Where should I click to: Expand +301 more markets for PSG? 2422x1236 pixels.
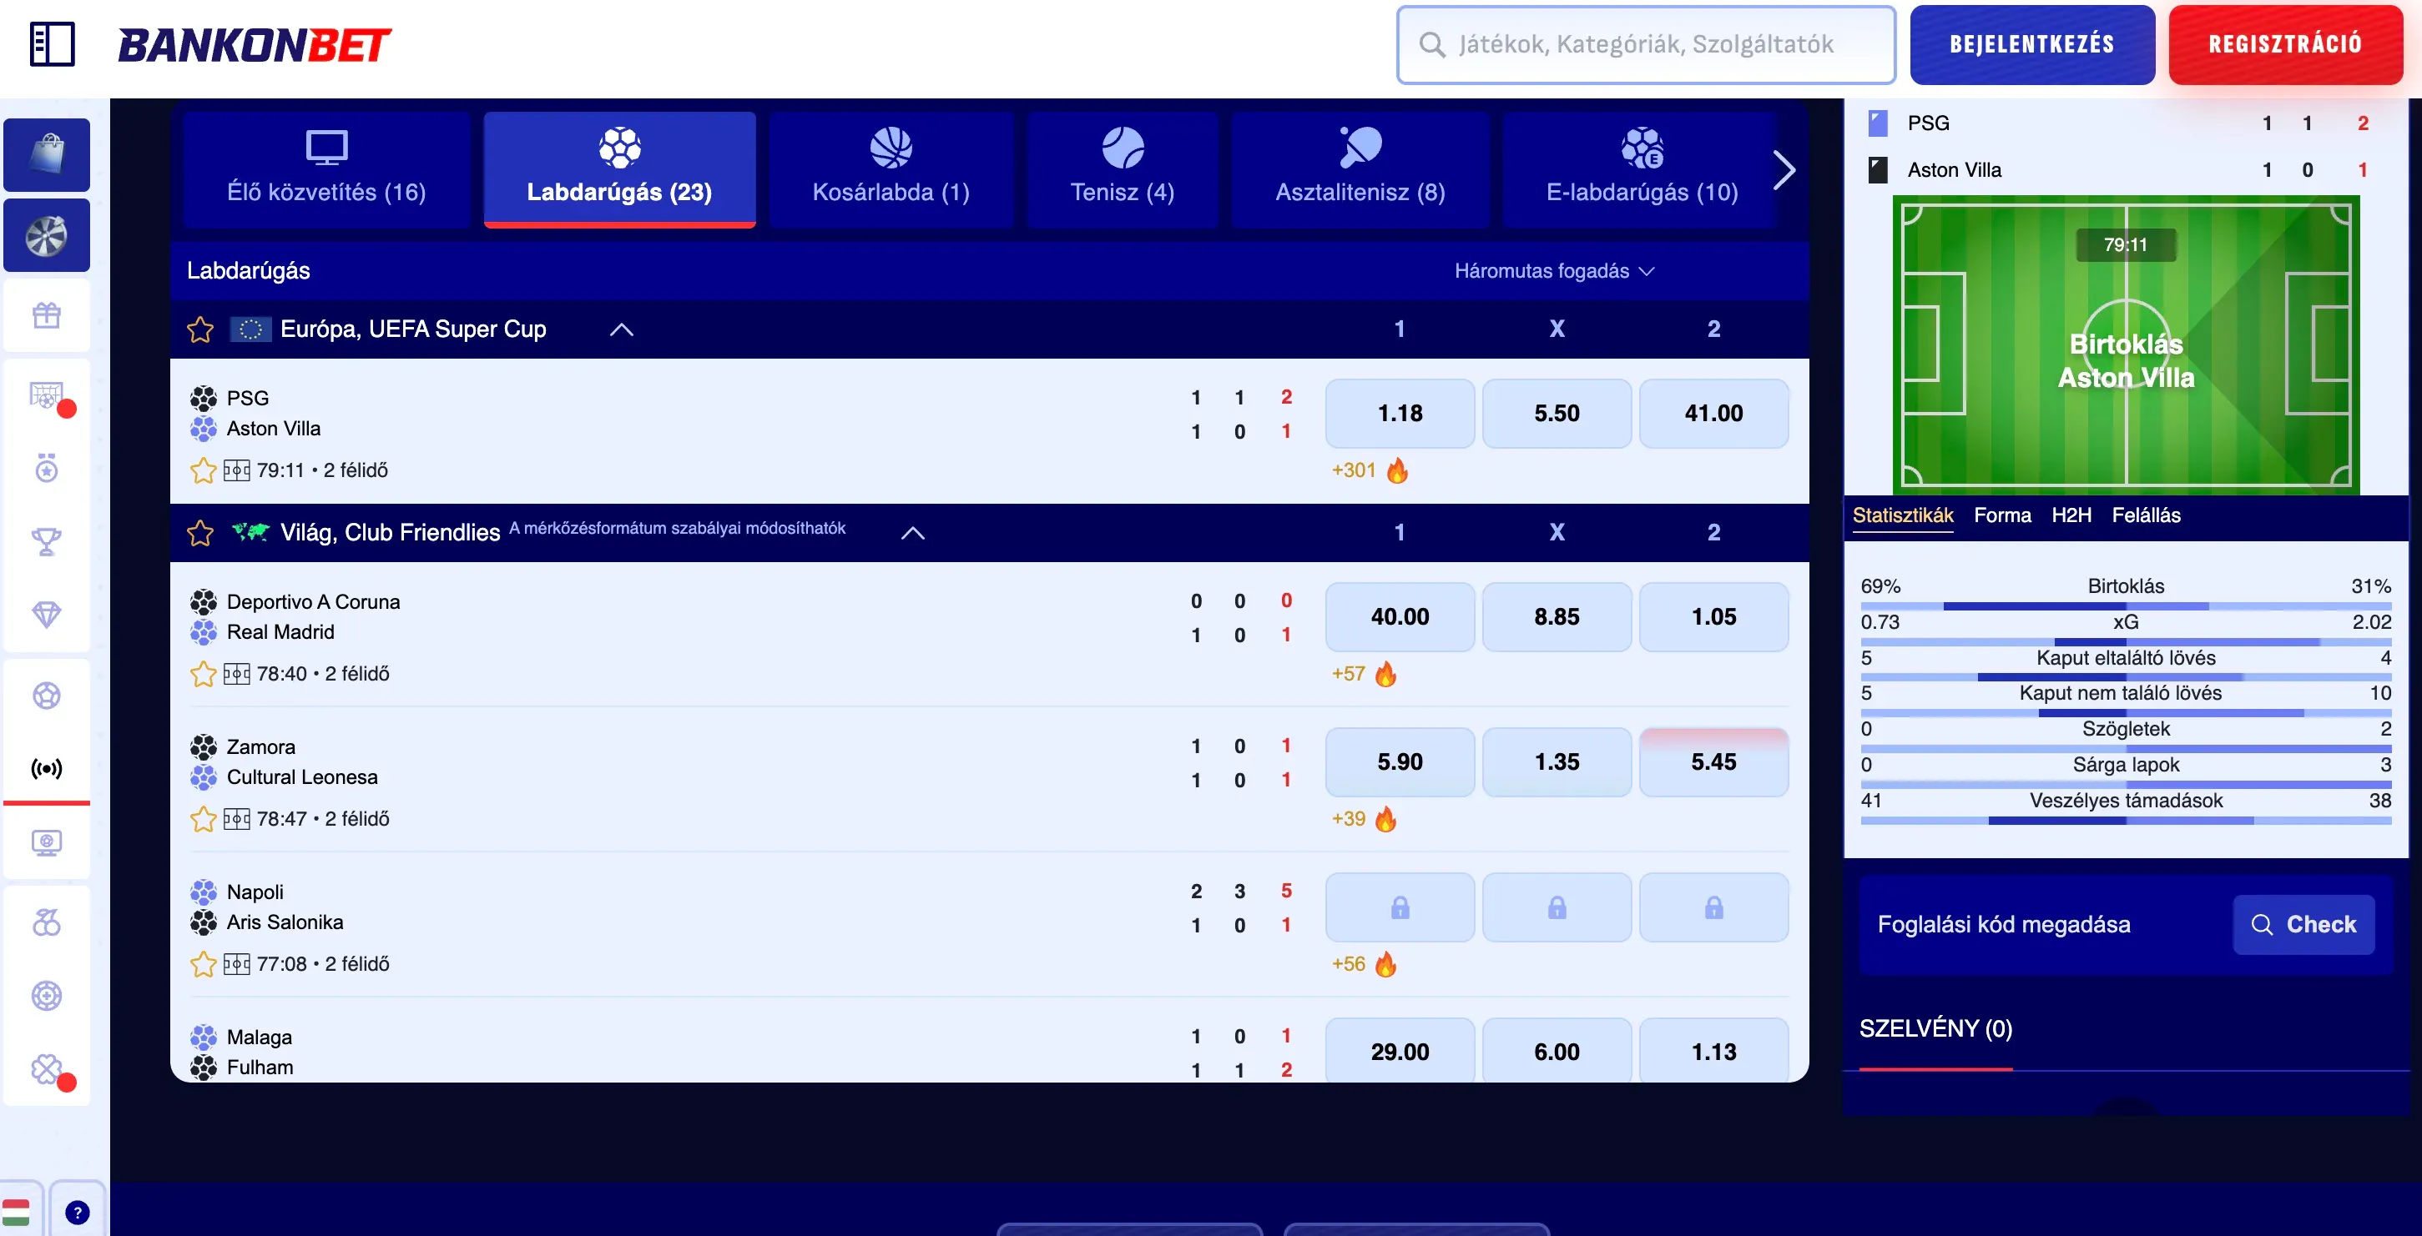click(1353, 470)
